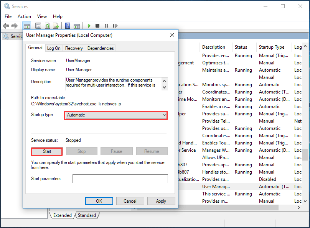Sort by the Description column header
Viewport: 310px width, 228px height.
(x=216, y=47)
